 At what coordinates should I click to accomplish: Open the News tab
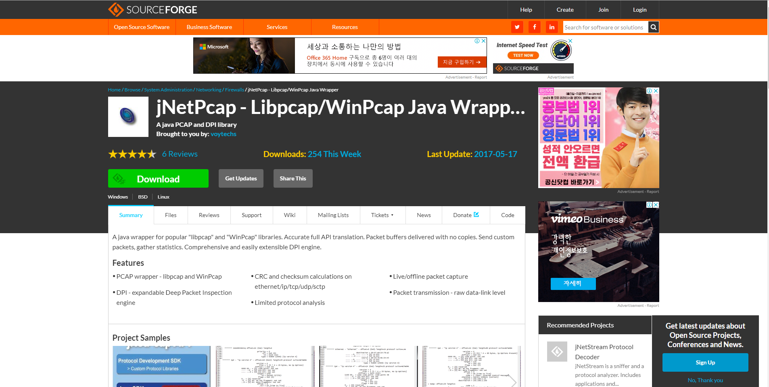[424, 215]
